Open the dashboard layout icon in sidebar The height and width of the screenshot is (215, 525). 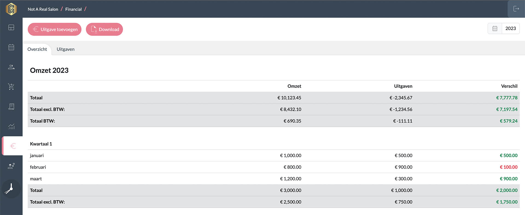(x=11, y=28)
